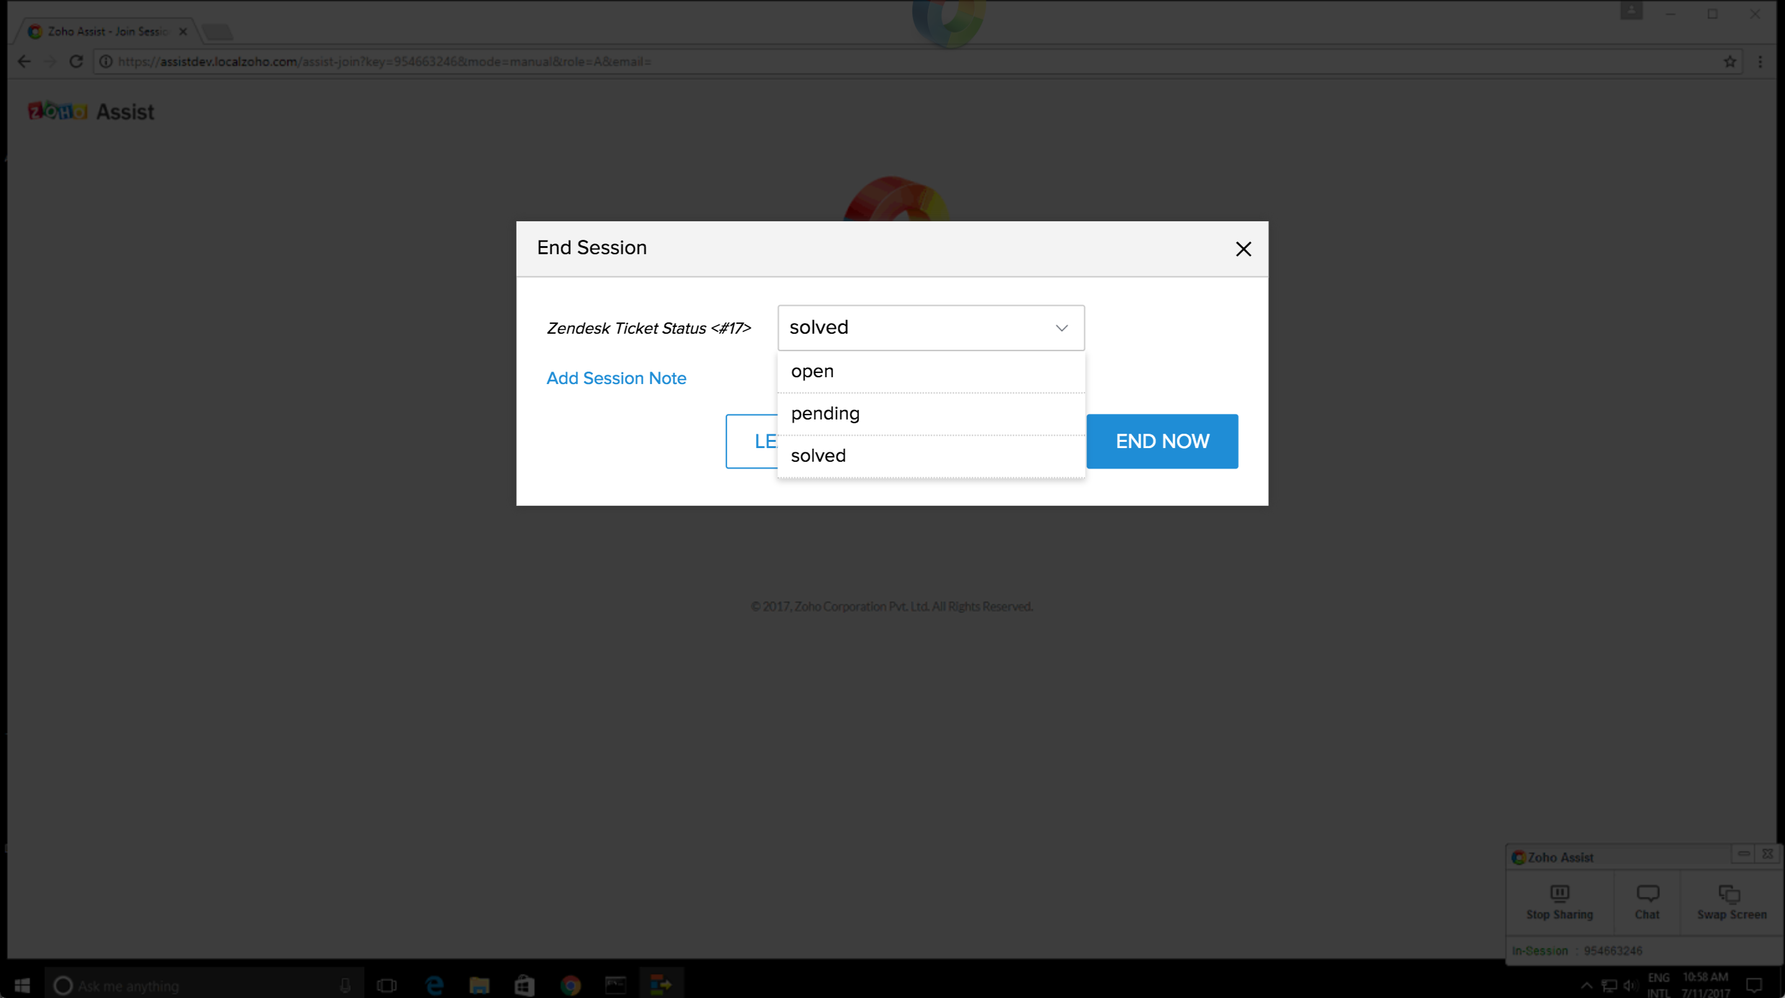Open the Windows Start menu
The height and width of the screenshot is (998, 1785).
coord(22,985)
